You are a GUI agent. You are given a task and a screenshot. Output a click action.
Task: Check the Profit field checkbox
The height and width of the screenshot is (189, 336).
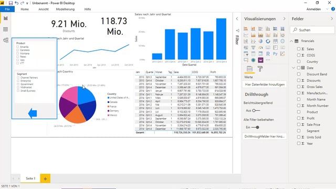tap(299, 118)
